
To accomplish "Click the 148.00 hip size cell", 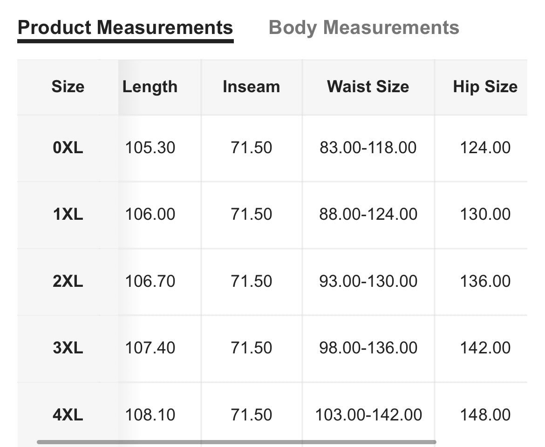I will [x=485, y=415].
